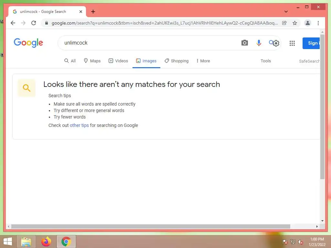331x248 pixels.
Task: Switch to the Shopping tab
Action: 176,61
